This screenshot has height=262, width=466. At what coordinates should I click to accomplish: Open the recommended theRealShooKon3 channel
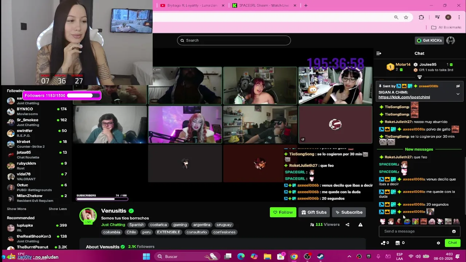pos(36,239)
